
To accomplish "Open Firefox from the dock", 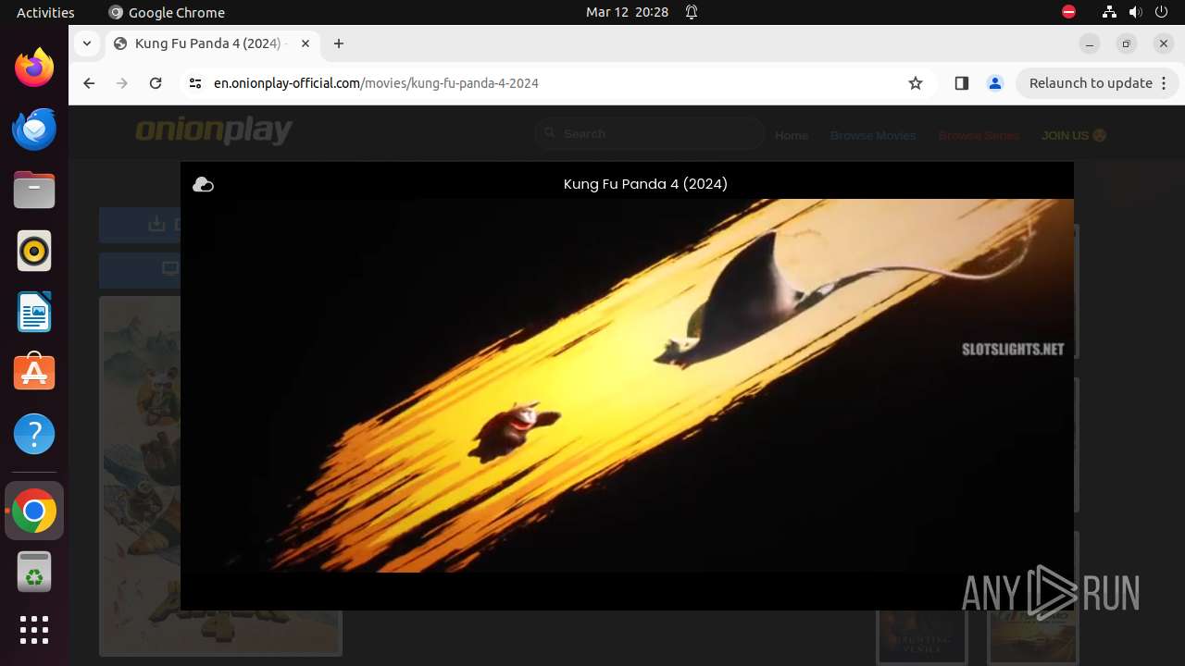I will tap(34, 68).
